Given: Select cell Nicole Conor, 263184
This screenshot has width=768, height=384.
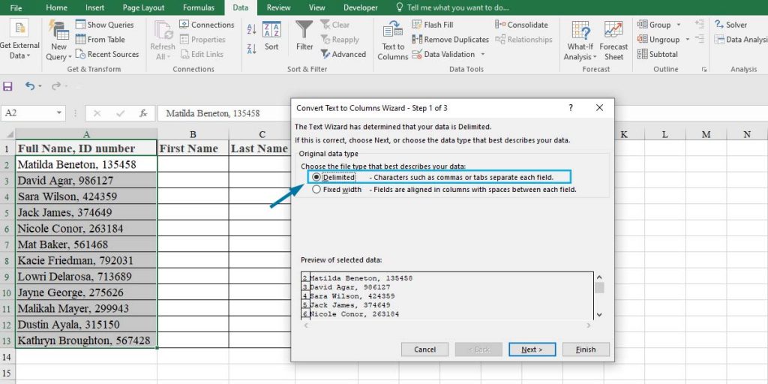Looking at the screenshot, I should (x=86, y=228).
